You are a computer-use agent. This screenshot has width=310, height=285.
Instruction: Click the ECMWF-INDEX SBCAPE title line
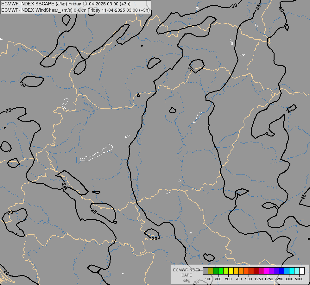tap(66, 4)
